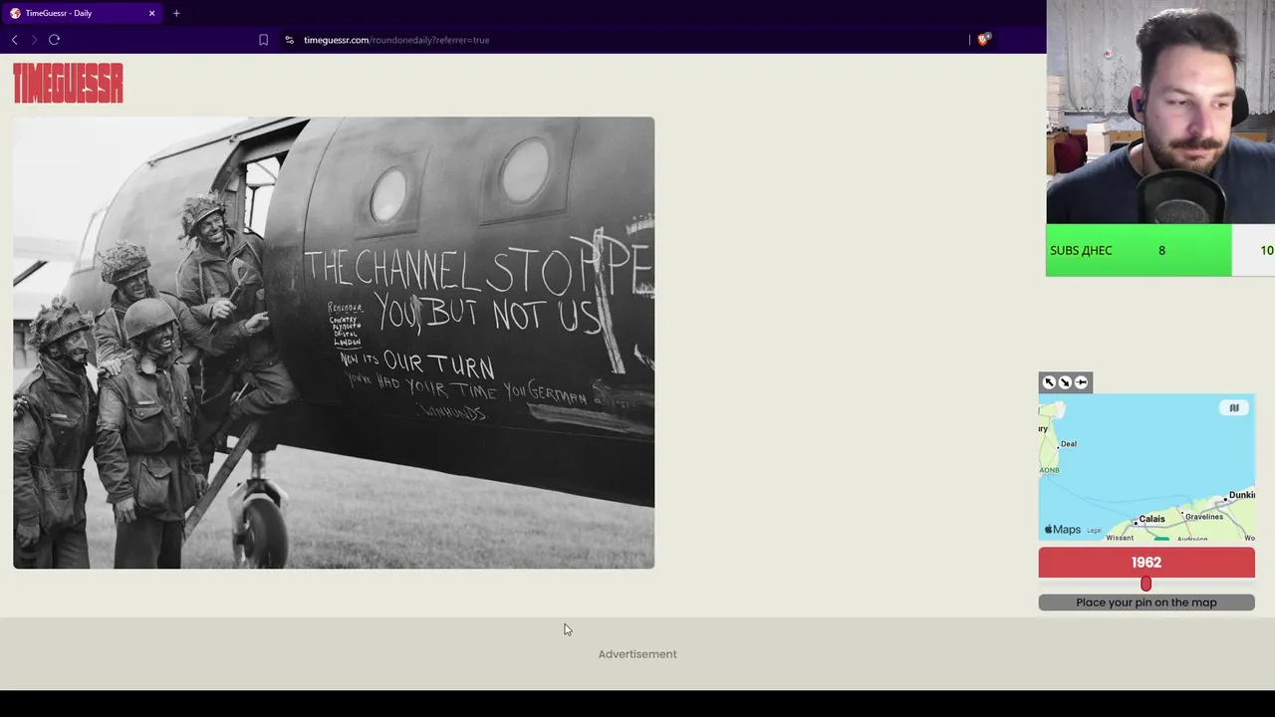
Task: Close the TimeGuessr - Daily tab
Action: pos(151,13)
